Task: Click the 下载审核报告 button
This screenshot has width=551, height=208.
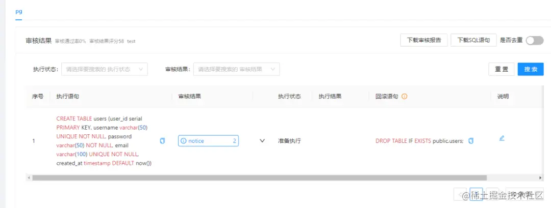Action: [x=424, y=40]
